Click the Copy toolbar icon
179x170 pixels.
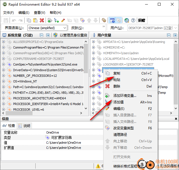point(29,20)
